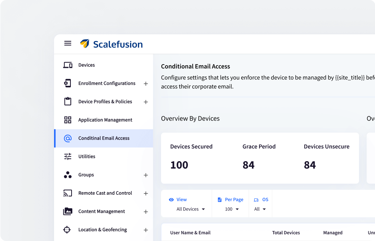The image size is (375, 241).
Task: Open Enrollment Configurations via its phone icon
Action: pos(68,83)
